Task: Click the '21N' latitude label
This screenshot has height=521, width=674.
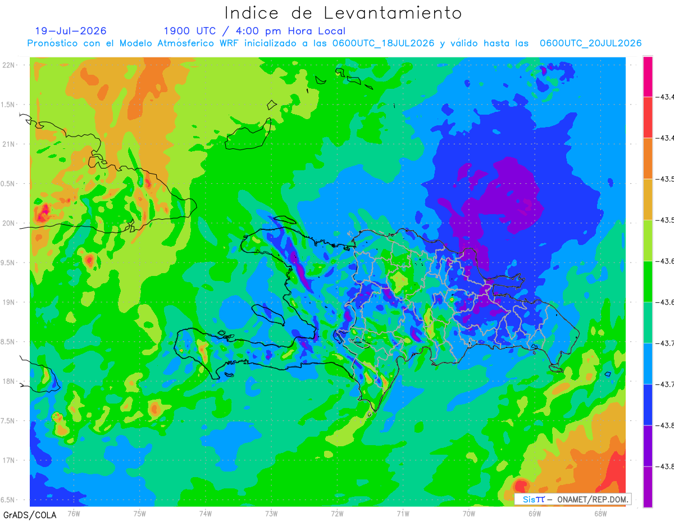Action: pyautogui.click(x=8, y=144)
